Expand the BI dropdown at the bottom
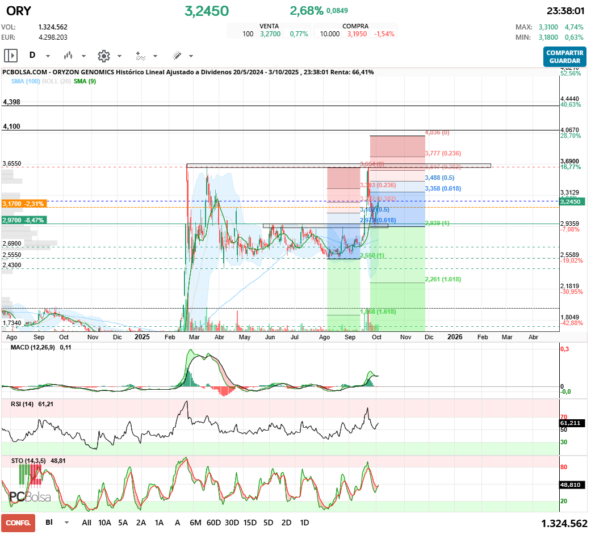This screenshot has width=595, height=535. point(67,523)
